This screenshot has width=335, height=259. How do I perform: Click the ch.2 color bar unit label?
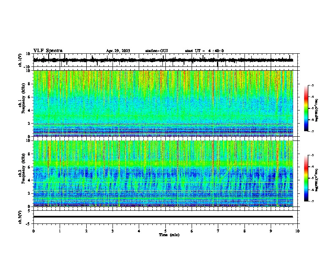tap(316, 180)
